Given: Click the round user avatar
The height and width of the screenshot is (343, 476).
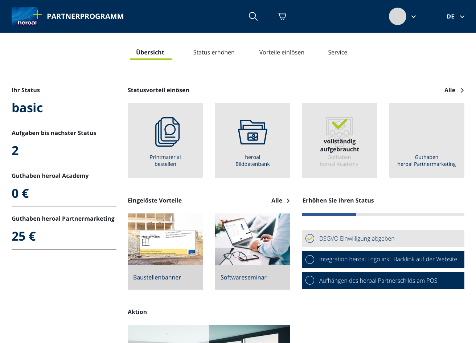Looking at the screenshot, I should (398, 16).
